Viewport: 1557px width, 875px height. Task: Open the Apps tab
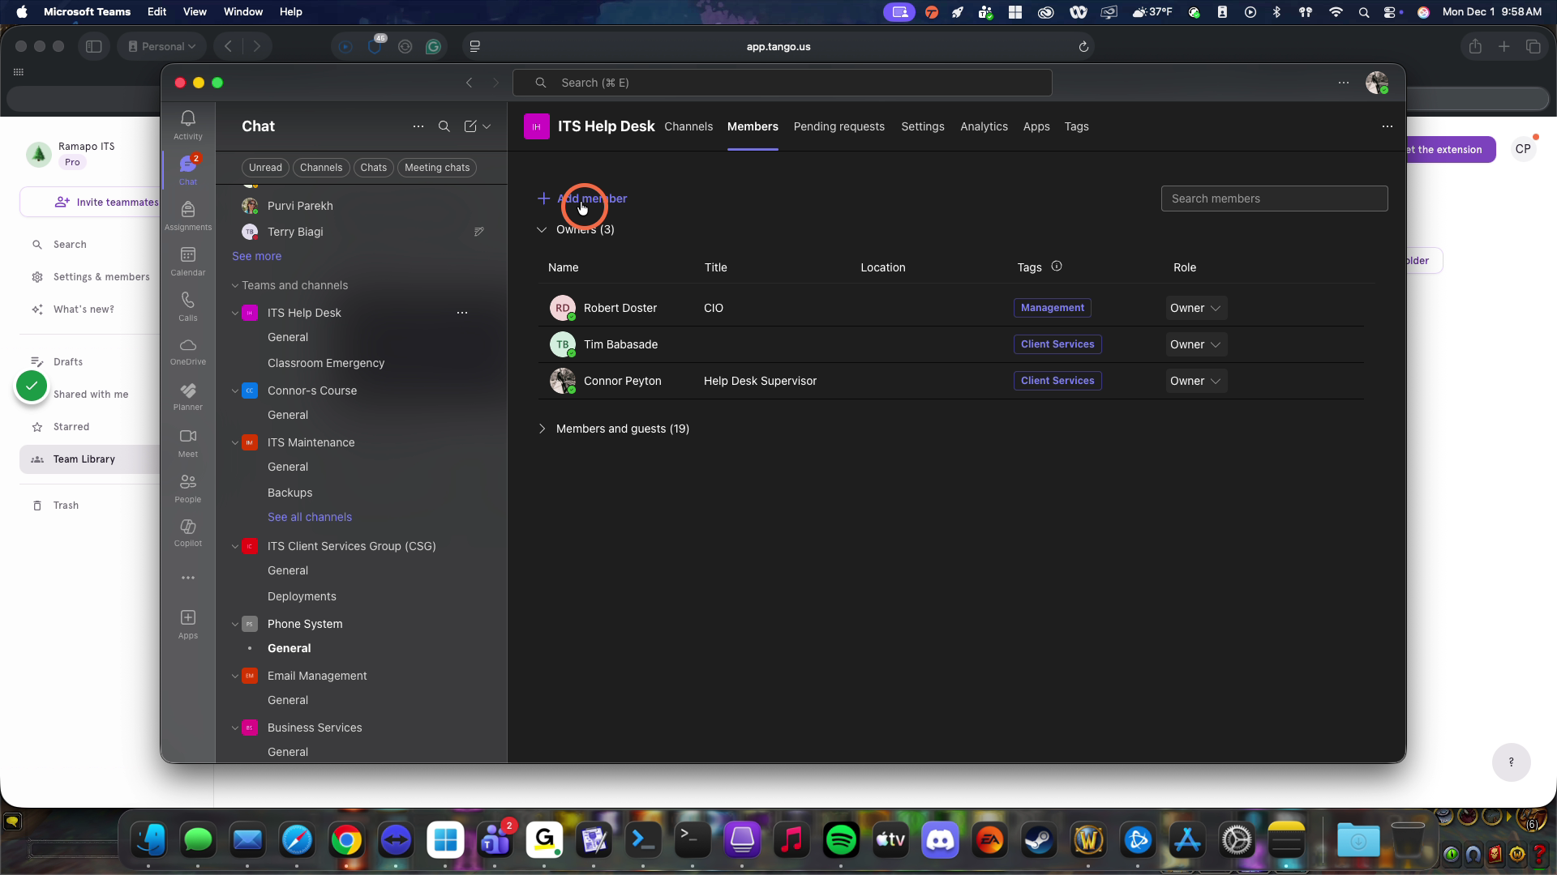pos(1036,126)
